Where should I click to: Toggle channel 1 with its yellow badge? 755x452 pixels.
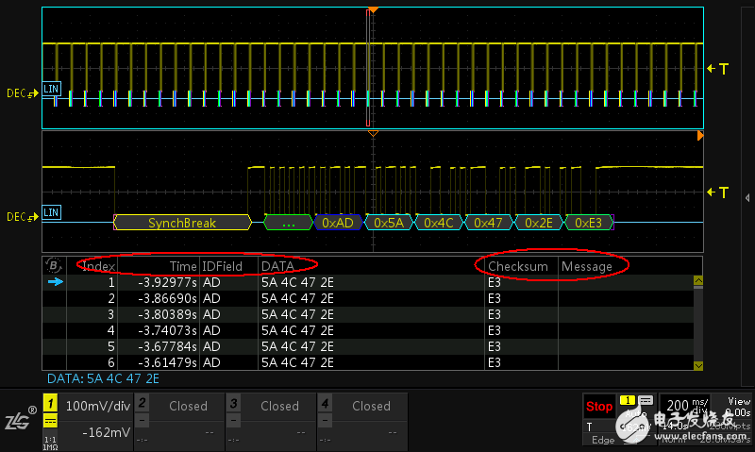pos(51,404)
